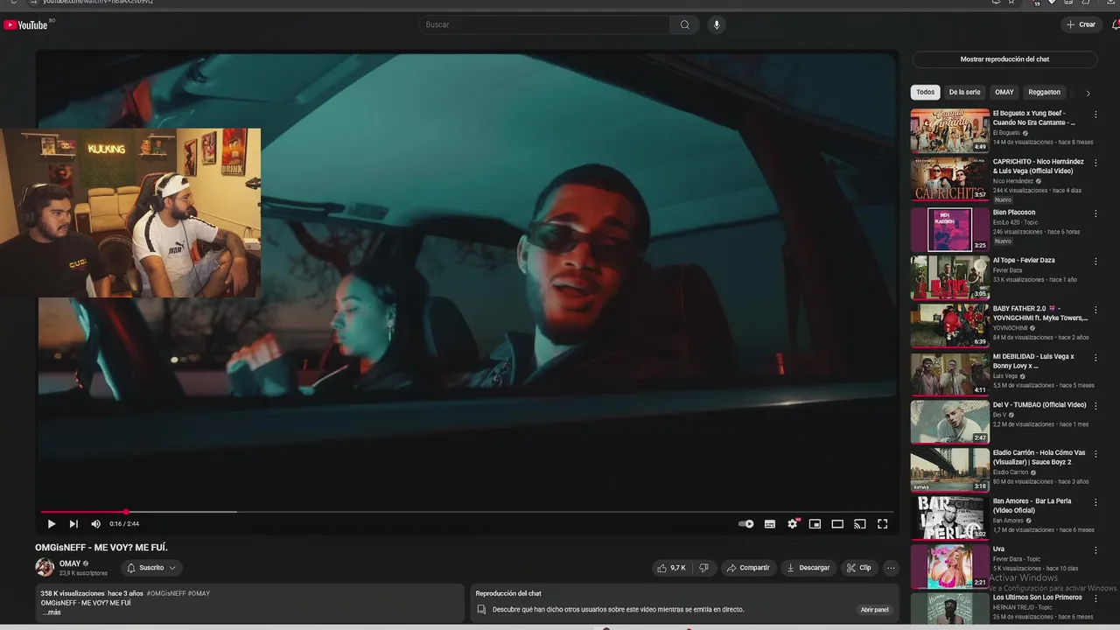The image size is (1120, 630).
Task: Create a Clip with the scissors button
Action: (859, 568)
